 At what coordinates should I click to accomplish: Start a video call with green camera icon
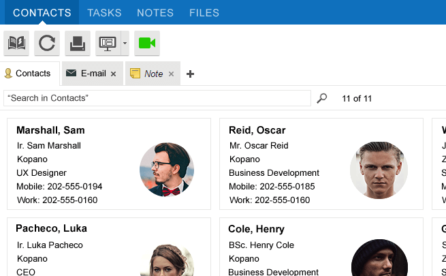pyautogui.click(x=147, y=43)
